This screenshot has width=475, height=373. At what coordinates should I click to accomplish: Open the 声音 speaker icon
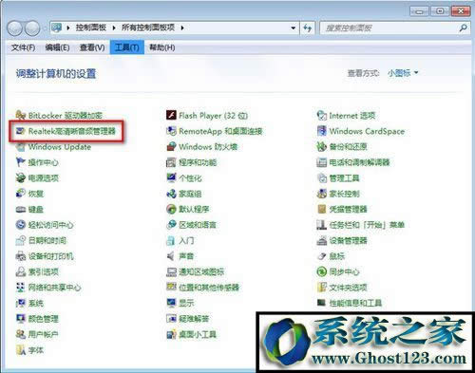171,256
